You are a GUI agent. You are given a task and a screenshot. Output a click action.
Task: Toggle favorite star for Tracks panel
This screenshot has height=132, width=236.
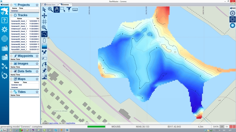(x=37, y=15)
